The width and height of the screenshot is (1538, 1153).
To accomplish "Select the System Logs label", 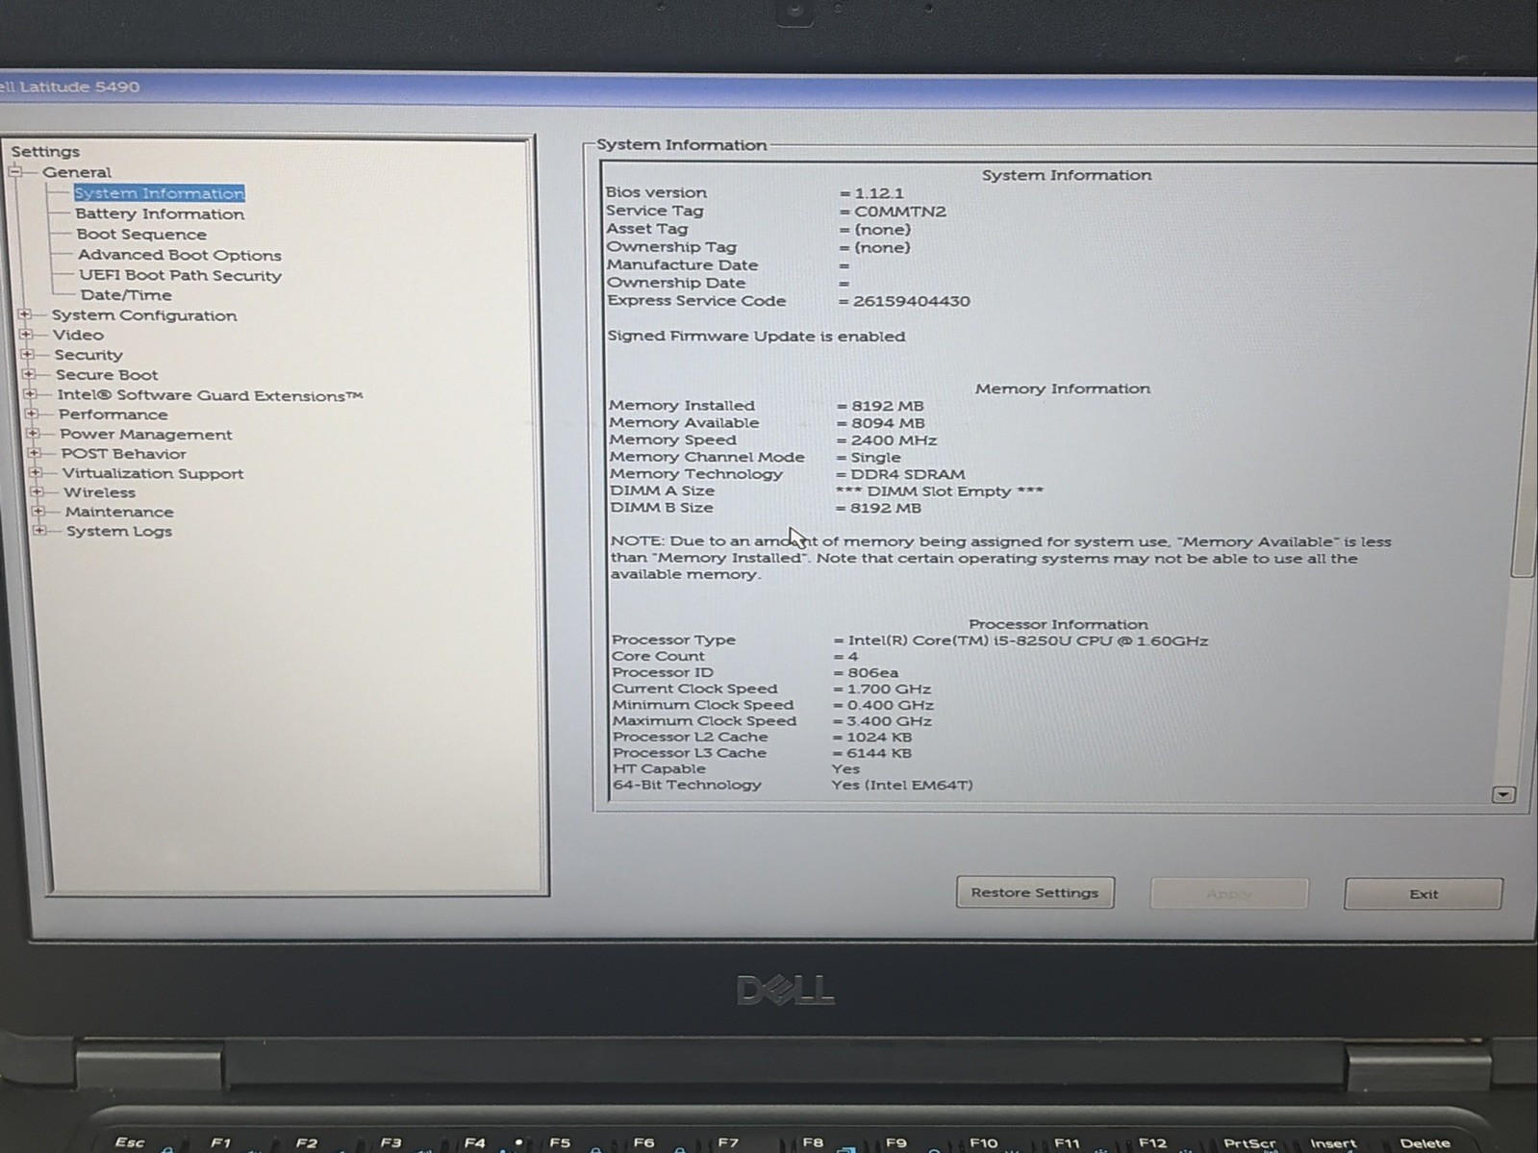I will (x=119, y=531).
